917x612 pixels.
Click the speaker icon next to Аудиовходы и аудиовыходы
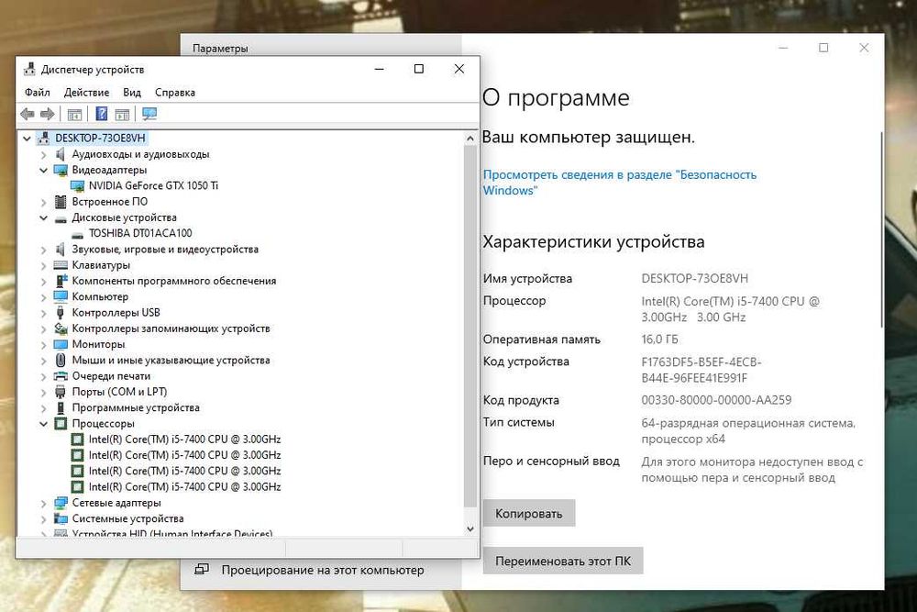point(60,154)
